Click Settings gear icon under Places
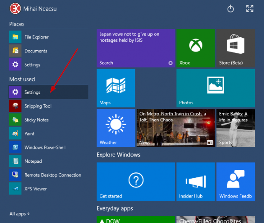Image resolution: width=264 pixels, height=223 pixels. [x=16, y=64]
